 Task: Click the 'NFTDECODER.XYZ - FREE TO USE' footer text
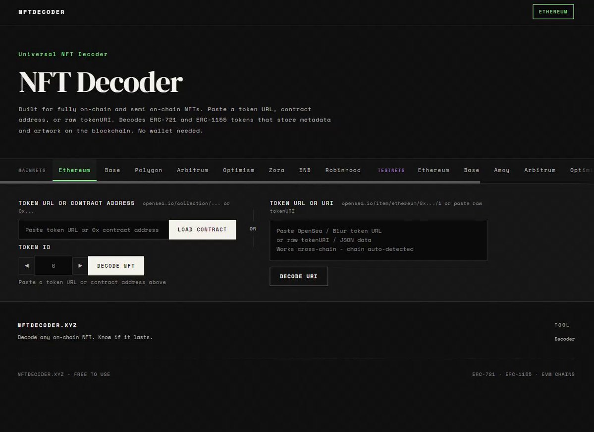point(64,374)
